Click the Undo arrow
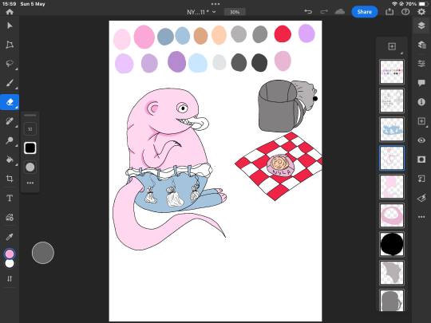The height and width of the screenshot is (323, 431). tap(308, 11)
